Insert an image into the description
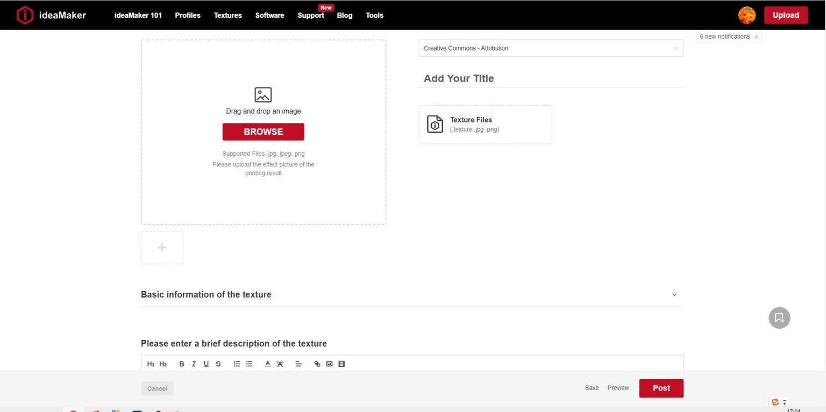This screenshot has width=826, height=412. [329, 364]
